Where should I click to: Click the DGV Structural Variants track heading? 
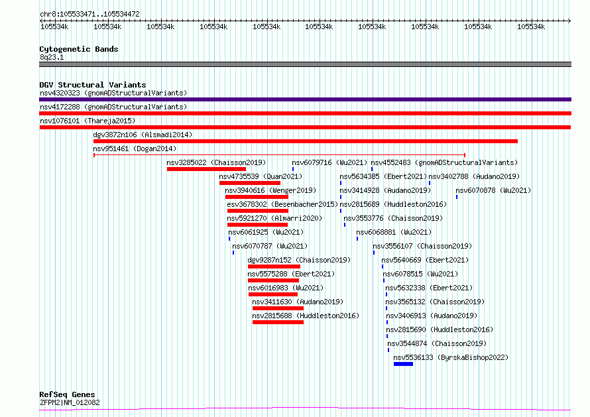[x=93, y=85]
